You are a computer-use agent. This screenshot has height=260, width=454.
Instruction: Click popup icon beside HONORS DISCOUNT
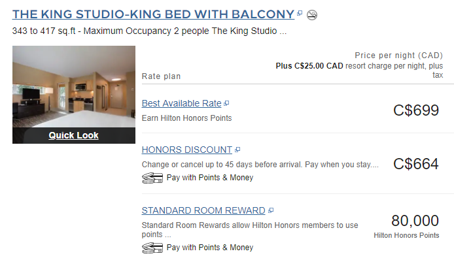click(237, 150)
